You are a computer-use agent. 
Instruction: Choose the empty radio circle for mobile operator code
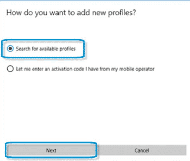10,69
